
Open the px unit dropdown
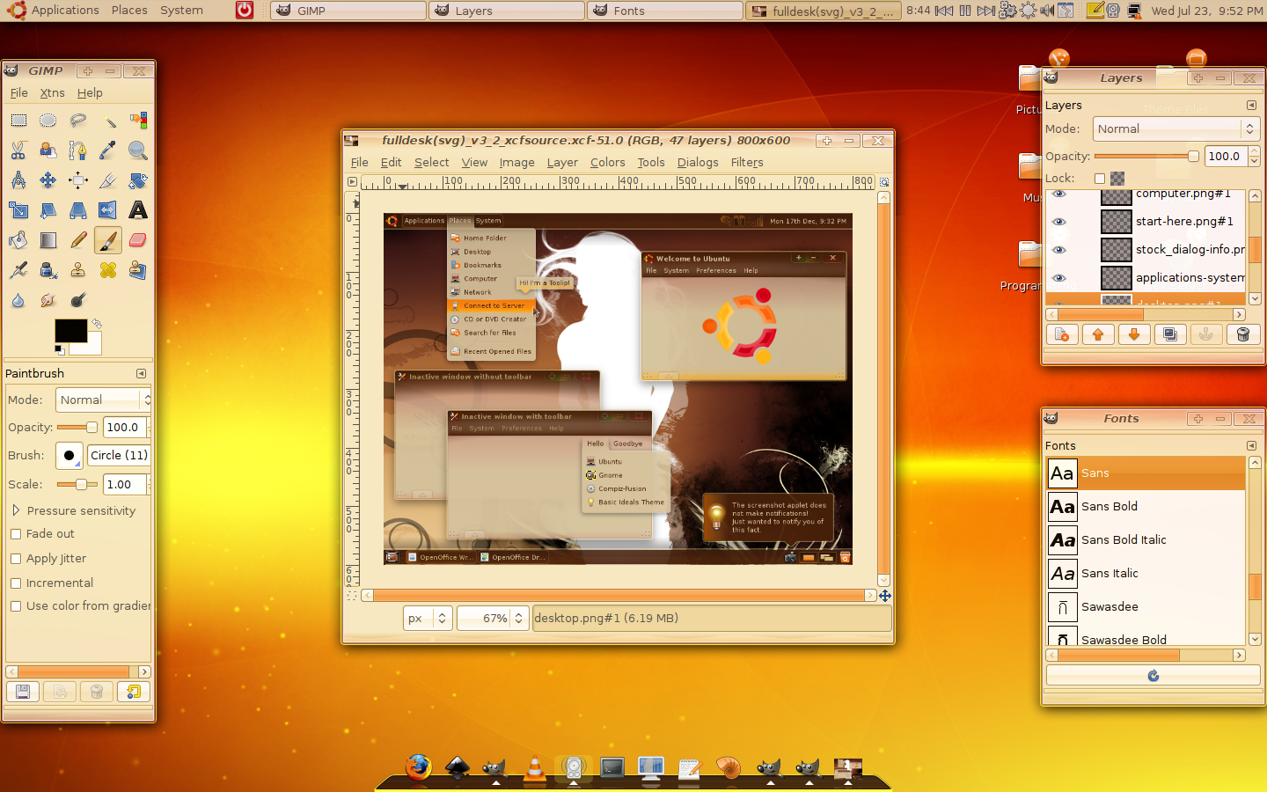pos(428,619)
